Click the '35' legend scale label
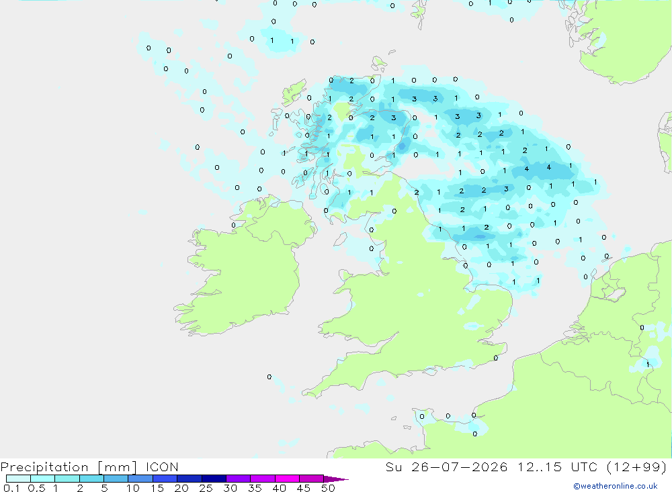This screenshot has height=492, width=672. (255, 488)
